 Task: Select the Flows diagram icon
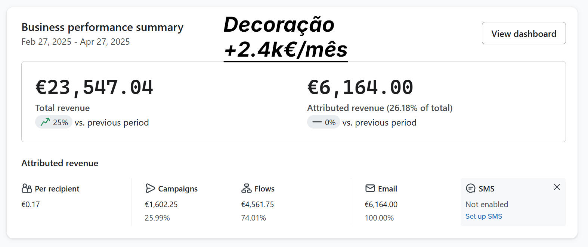(x=246, y=189)
